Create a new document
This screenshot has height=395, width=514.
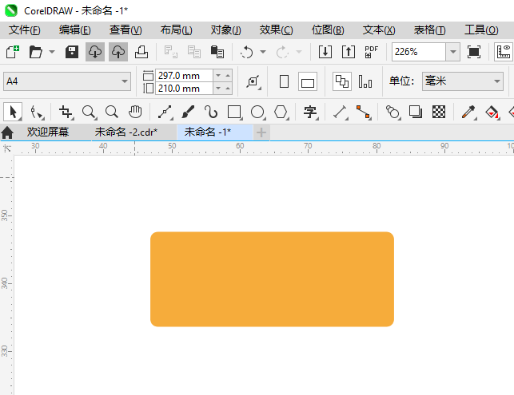point(13,52)
